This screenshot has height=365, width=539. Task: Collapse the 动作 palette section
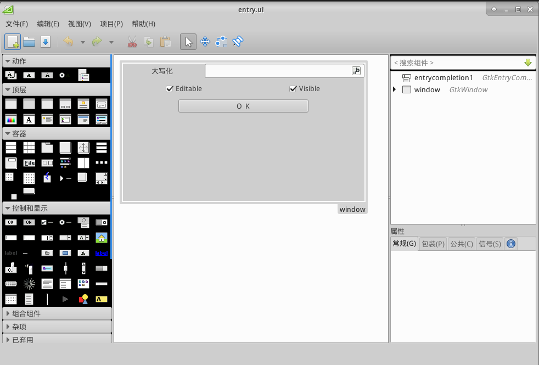coord(7,61)
